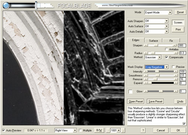Click the Radius slider's left arrow

[146, 53]
